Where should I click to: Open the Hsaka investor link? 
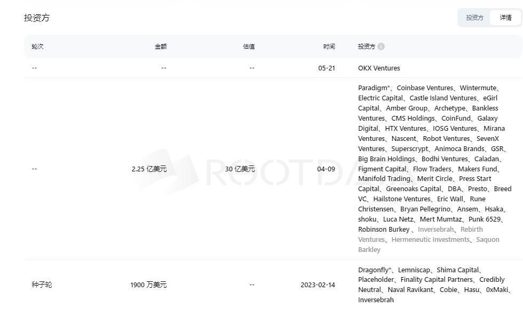point(494,209)
